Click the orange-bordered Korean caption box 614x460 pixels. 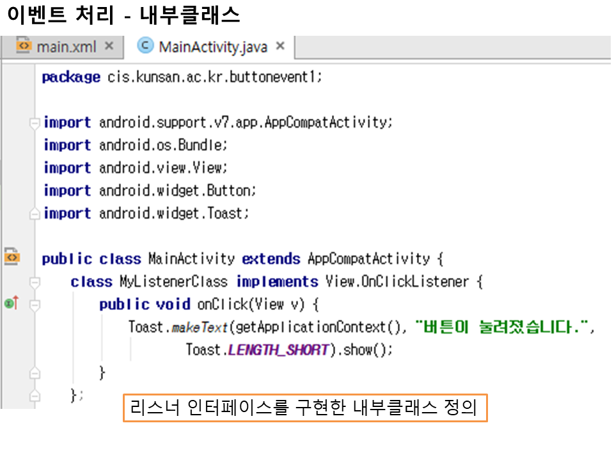[304, 408]
